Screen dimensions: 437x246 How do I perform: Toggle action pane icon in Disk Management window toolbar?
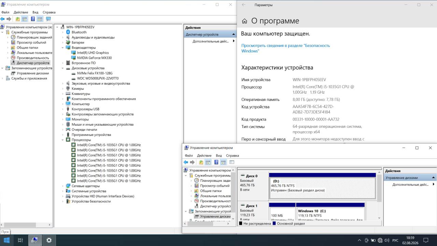pyautogui.click(x=223, y=162)
